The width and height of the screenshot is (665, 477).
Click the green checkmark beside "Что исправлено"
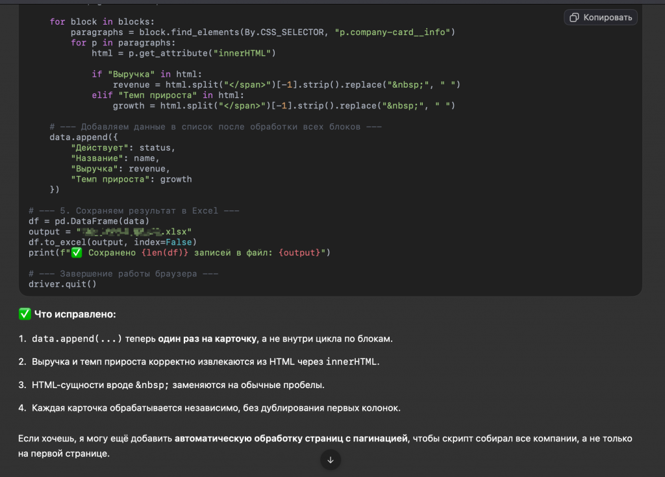point(25,314)
